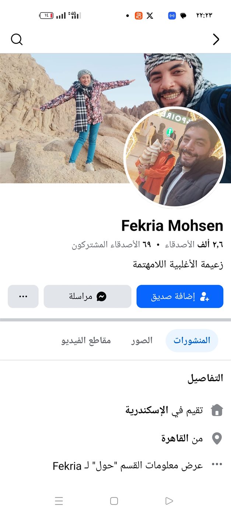Open the search magnifier icon
The height and width of the screenshot is (515, 231).
pos(17,39)
